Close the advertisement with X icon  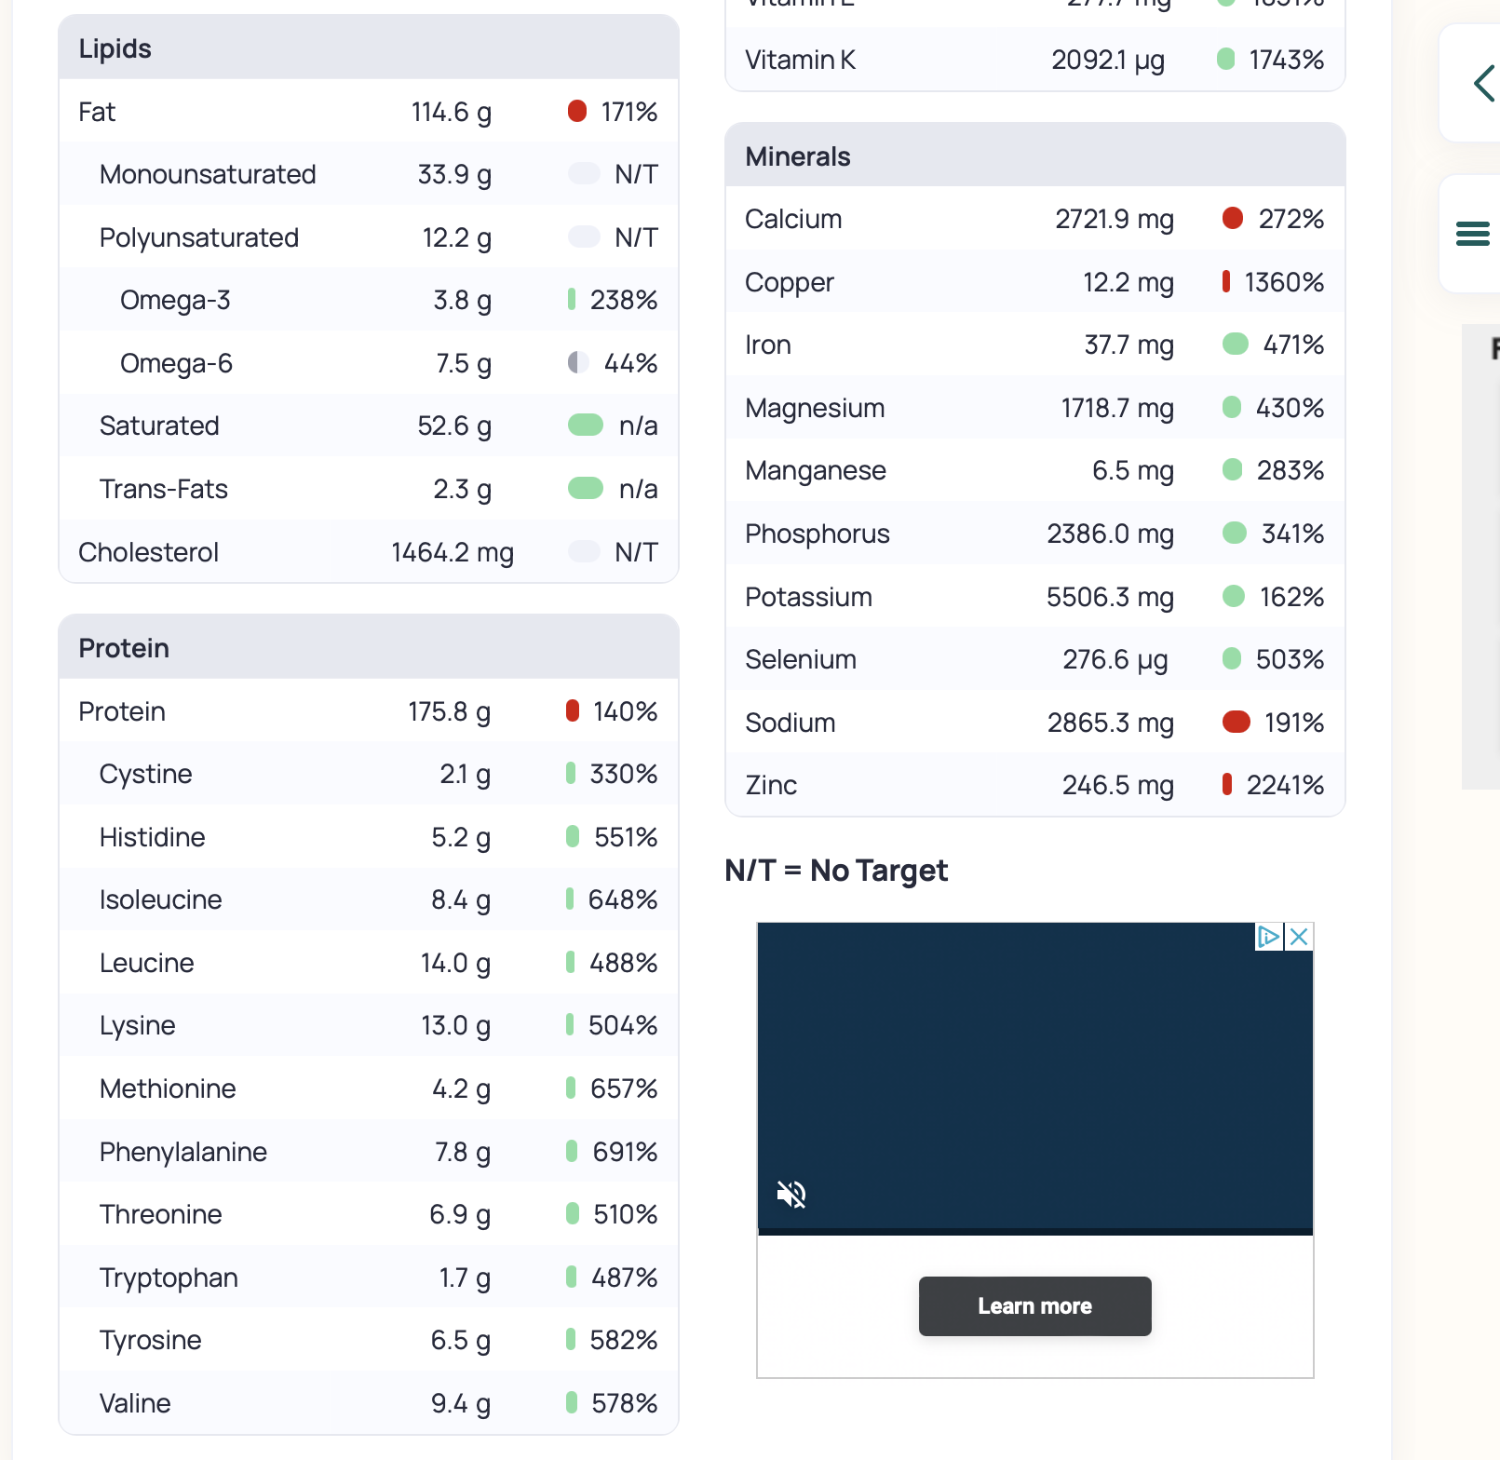(1299, 937)
